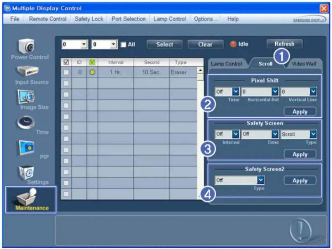This screenshot has height=249, width=332.
Task: Open the second ID range dropdown
Action: (x=114, y=44)
